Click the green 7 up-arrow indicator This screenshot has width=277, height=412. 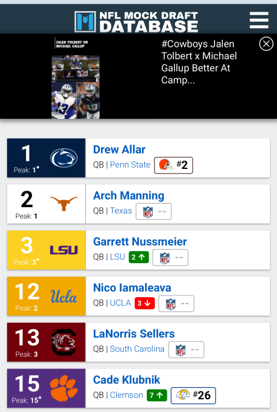[x=157, y=395]
